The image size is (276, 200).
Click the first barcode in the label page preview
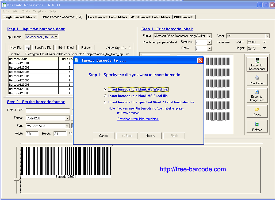pos(218,62)
